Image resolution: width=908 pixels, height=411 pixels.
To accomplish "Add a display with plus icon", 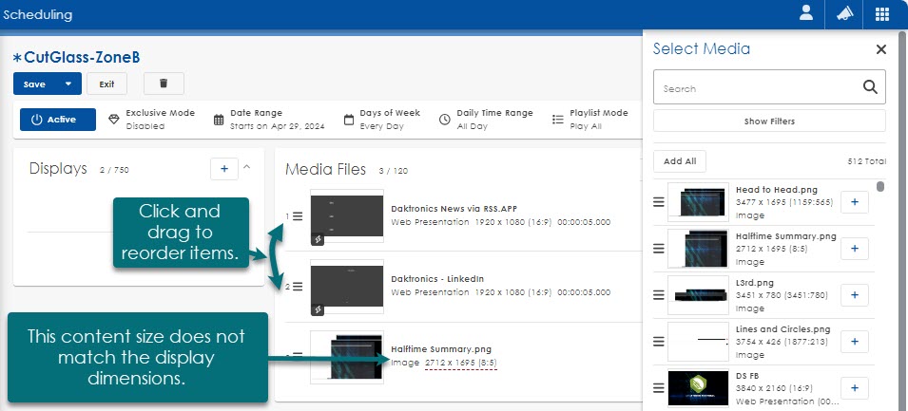I will [x=223, y=169].
